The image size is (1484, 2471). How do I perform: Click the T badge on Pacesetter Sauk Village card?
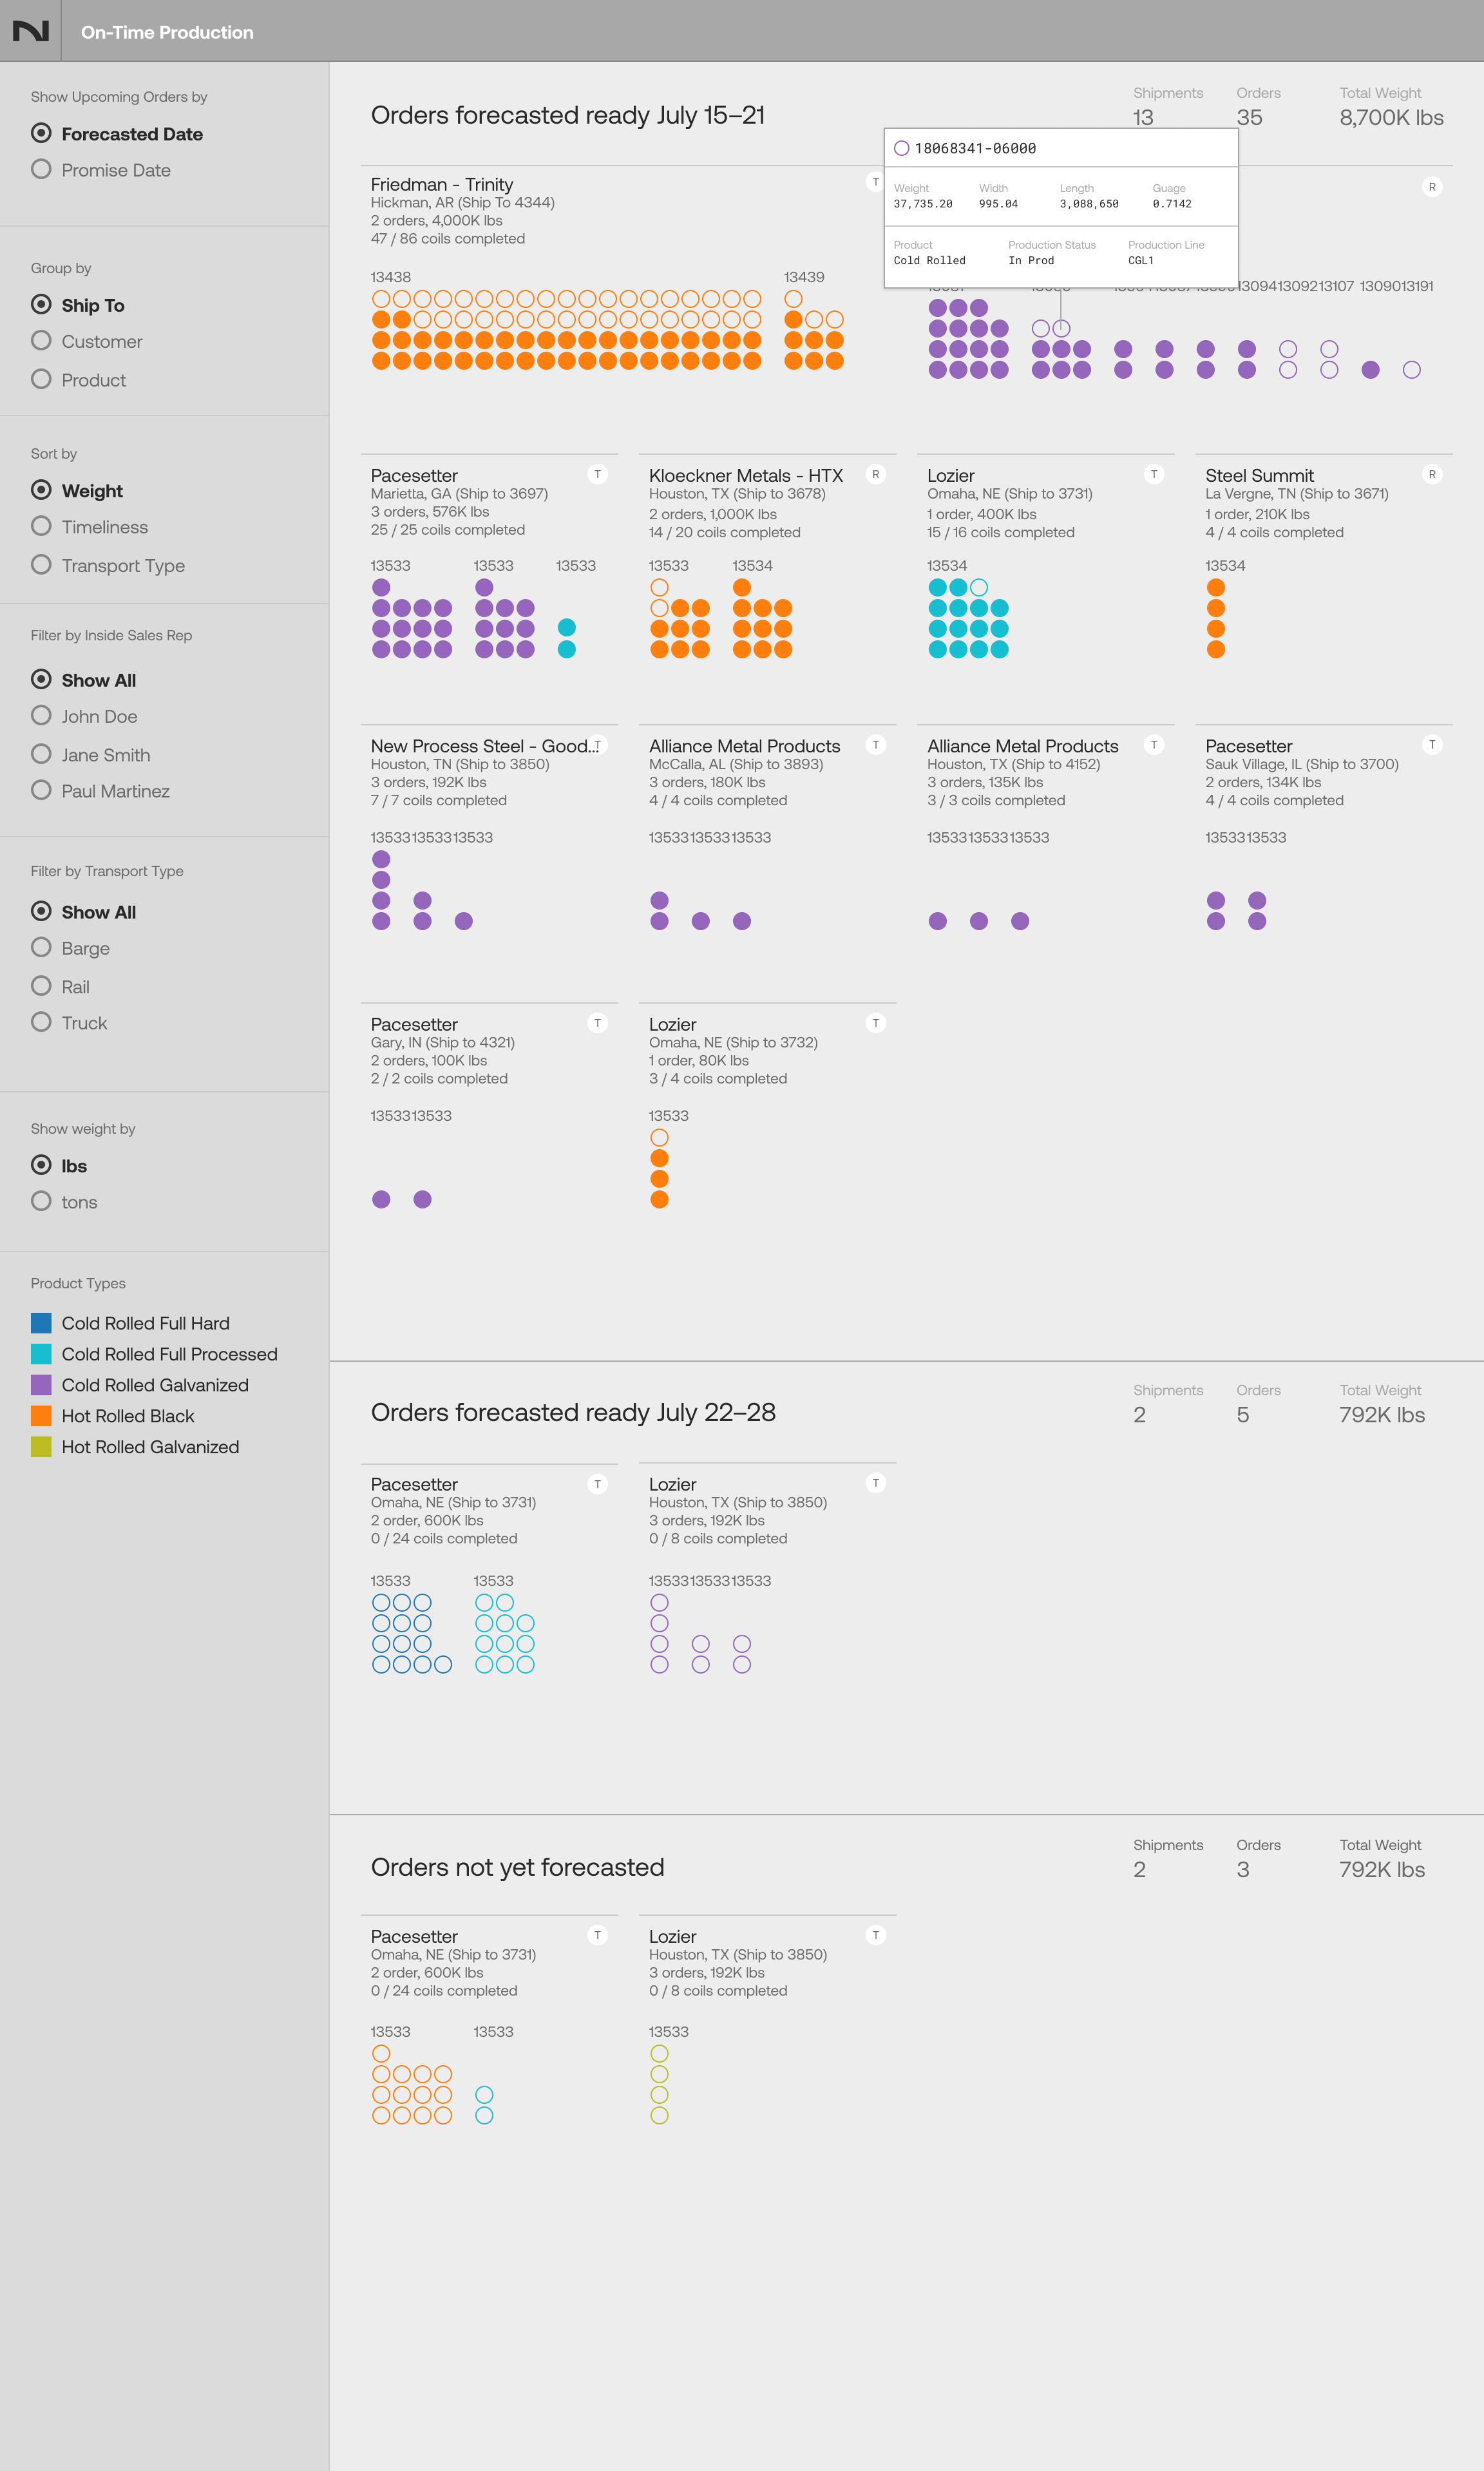(1432, 744)
